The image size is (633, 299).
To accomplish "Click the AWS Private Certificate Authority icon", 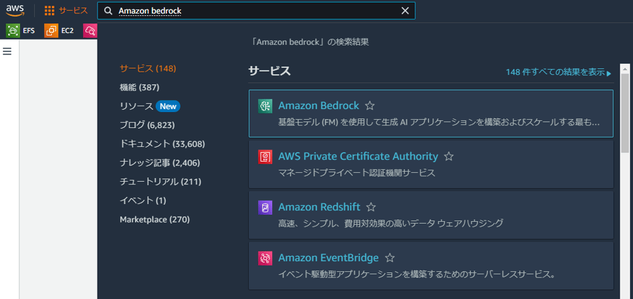I will pos(265,156).
